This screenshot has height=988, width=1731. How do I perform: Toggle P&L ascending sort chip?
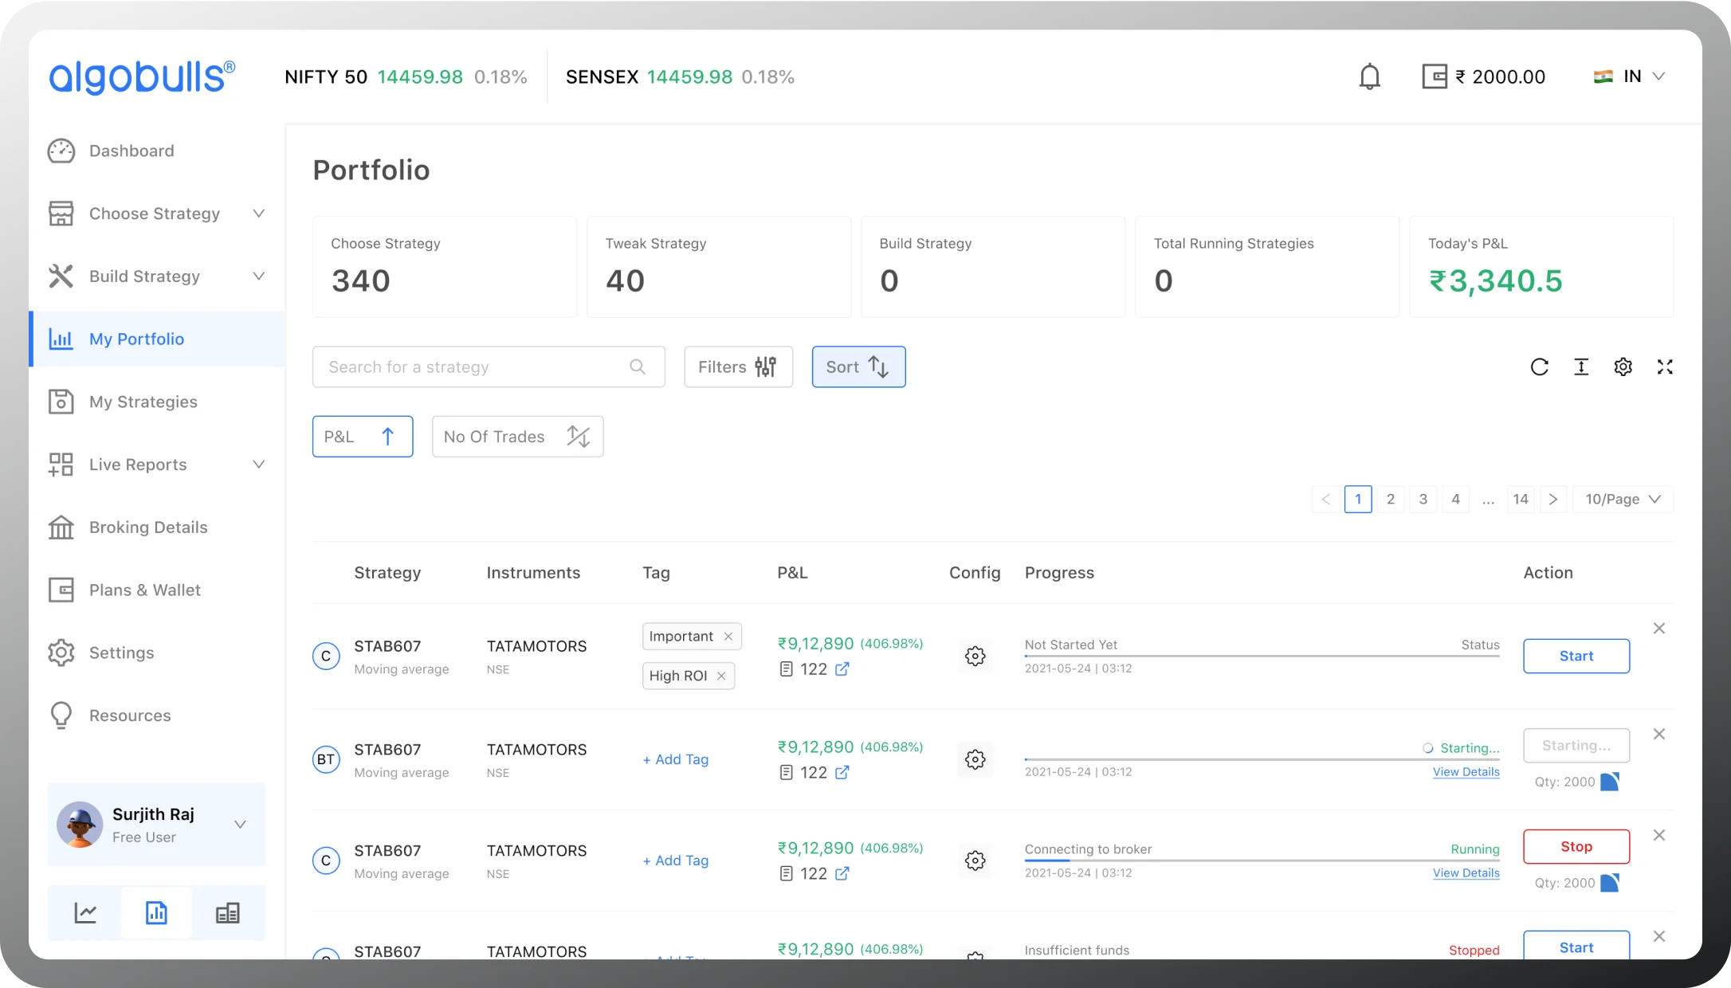tap(363, 437)
